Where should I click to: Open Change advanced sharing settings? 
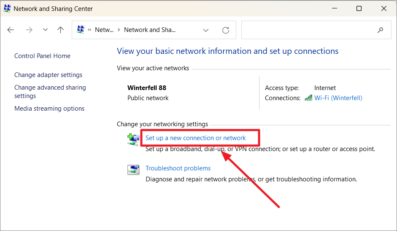50,92
